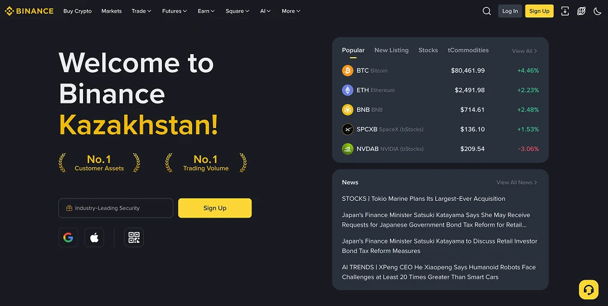This screenshot has height=306, width=608.
Task: Switch to the Stocks tab
Action: pos(428,50)
